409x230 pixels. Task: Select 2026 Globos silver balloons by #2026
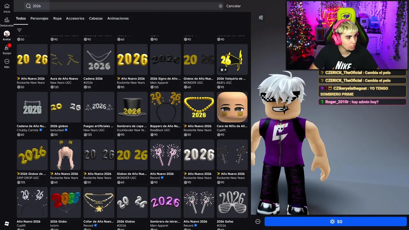[x=132, y=203]
